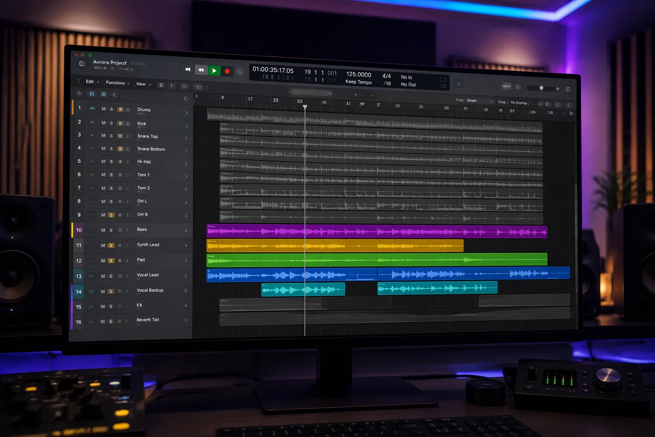Click the Kick track instrument icon
This screenshot has height=437, width=655.
point(92,122)
